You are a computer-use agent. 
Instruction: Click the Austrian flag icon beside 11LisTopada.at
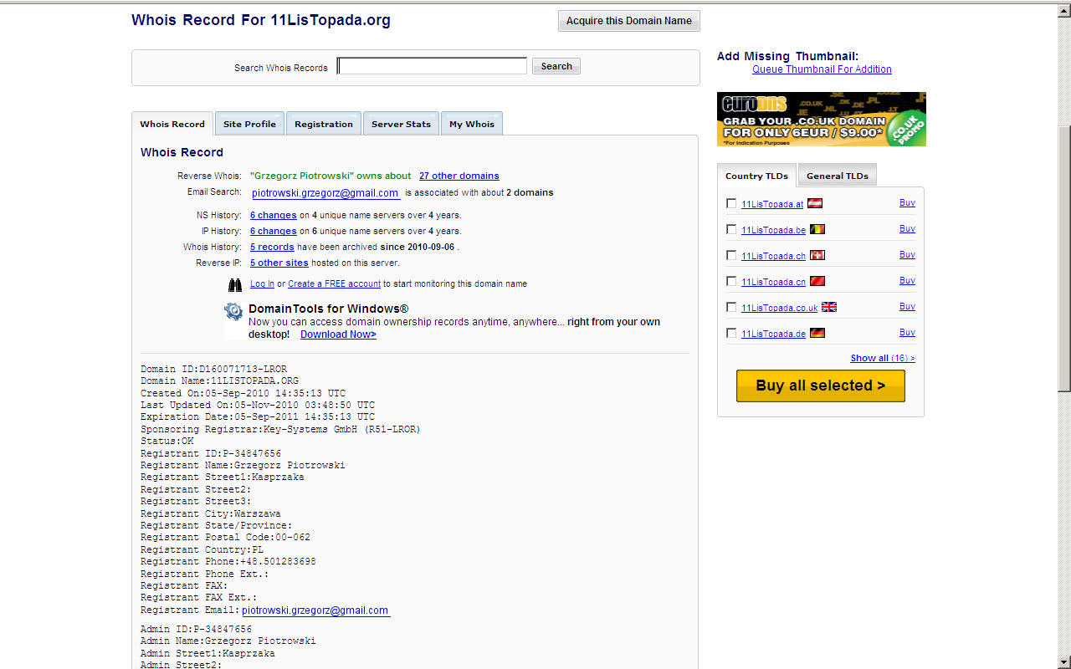(x=815, y=203)
